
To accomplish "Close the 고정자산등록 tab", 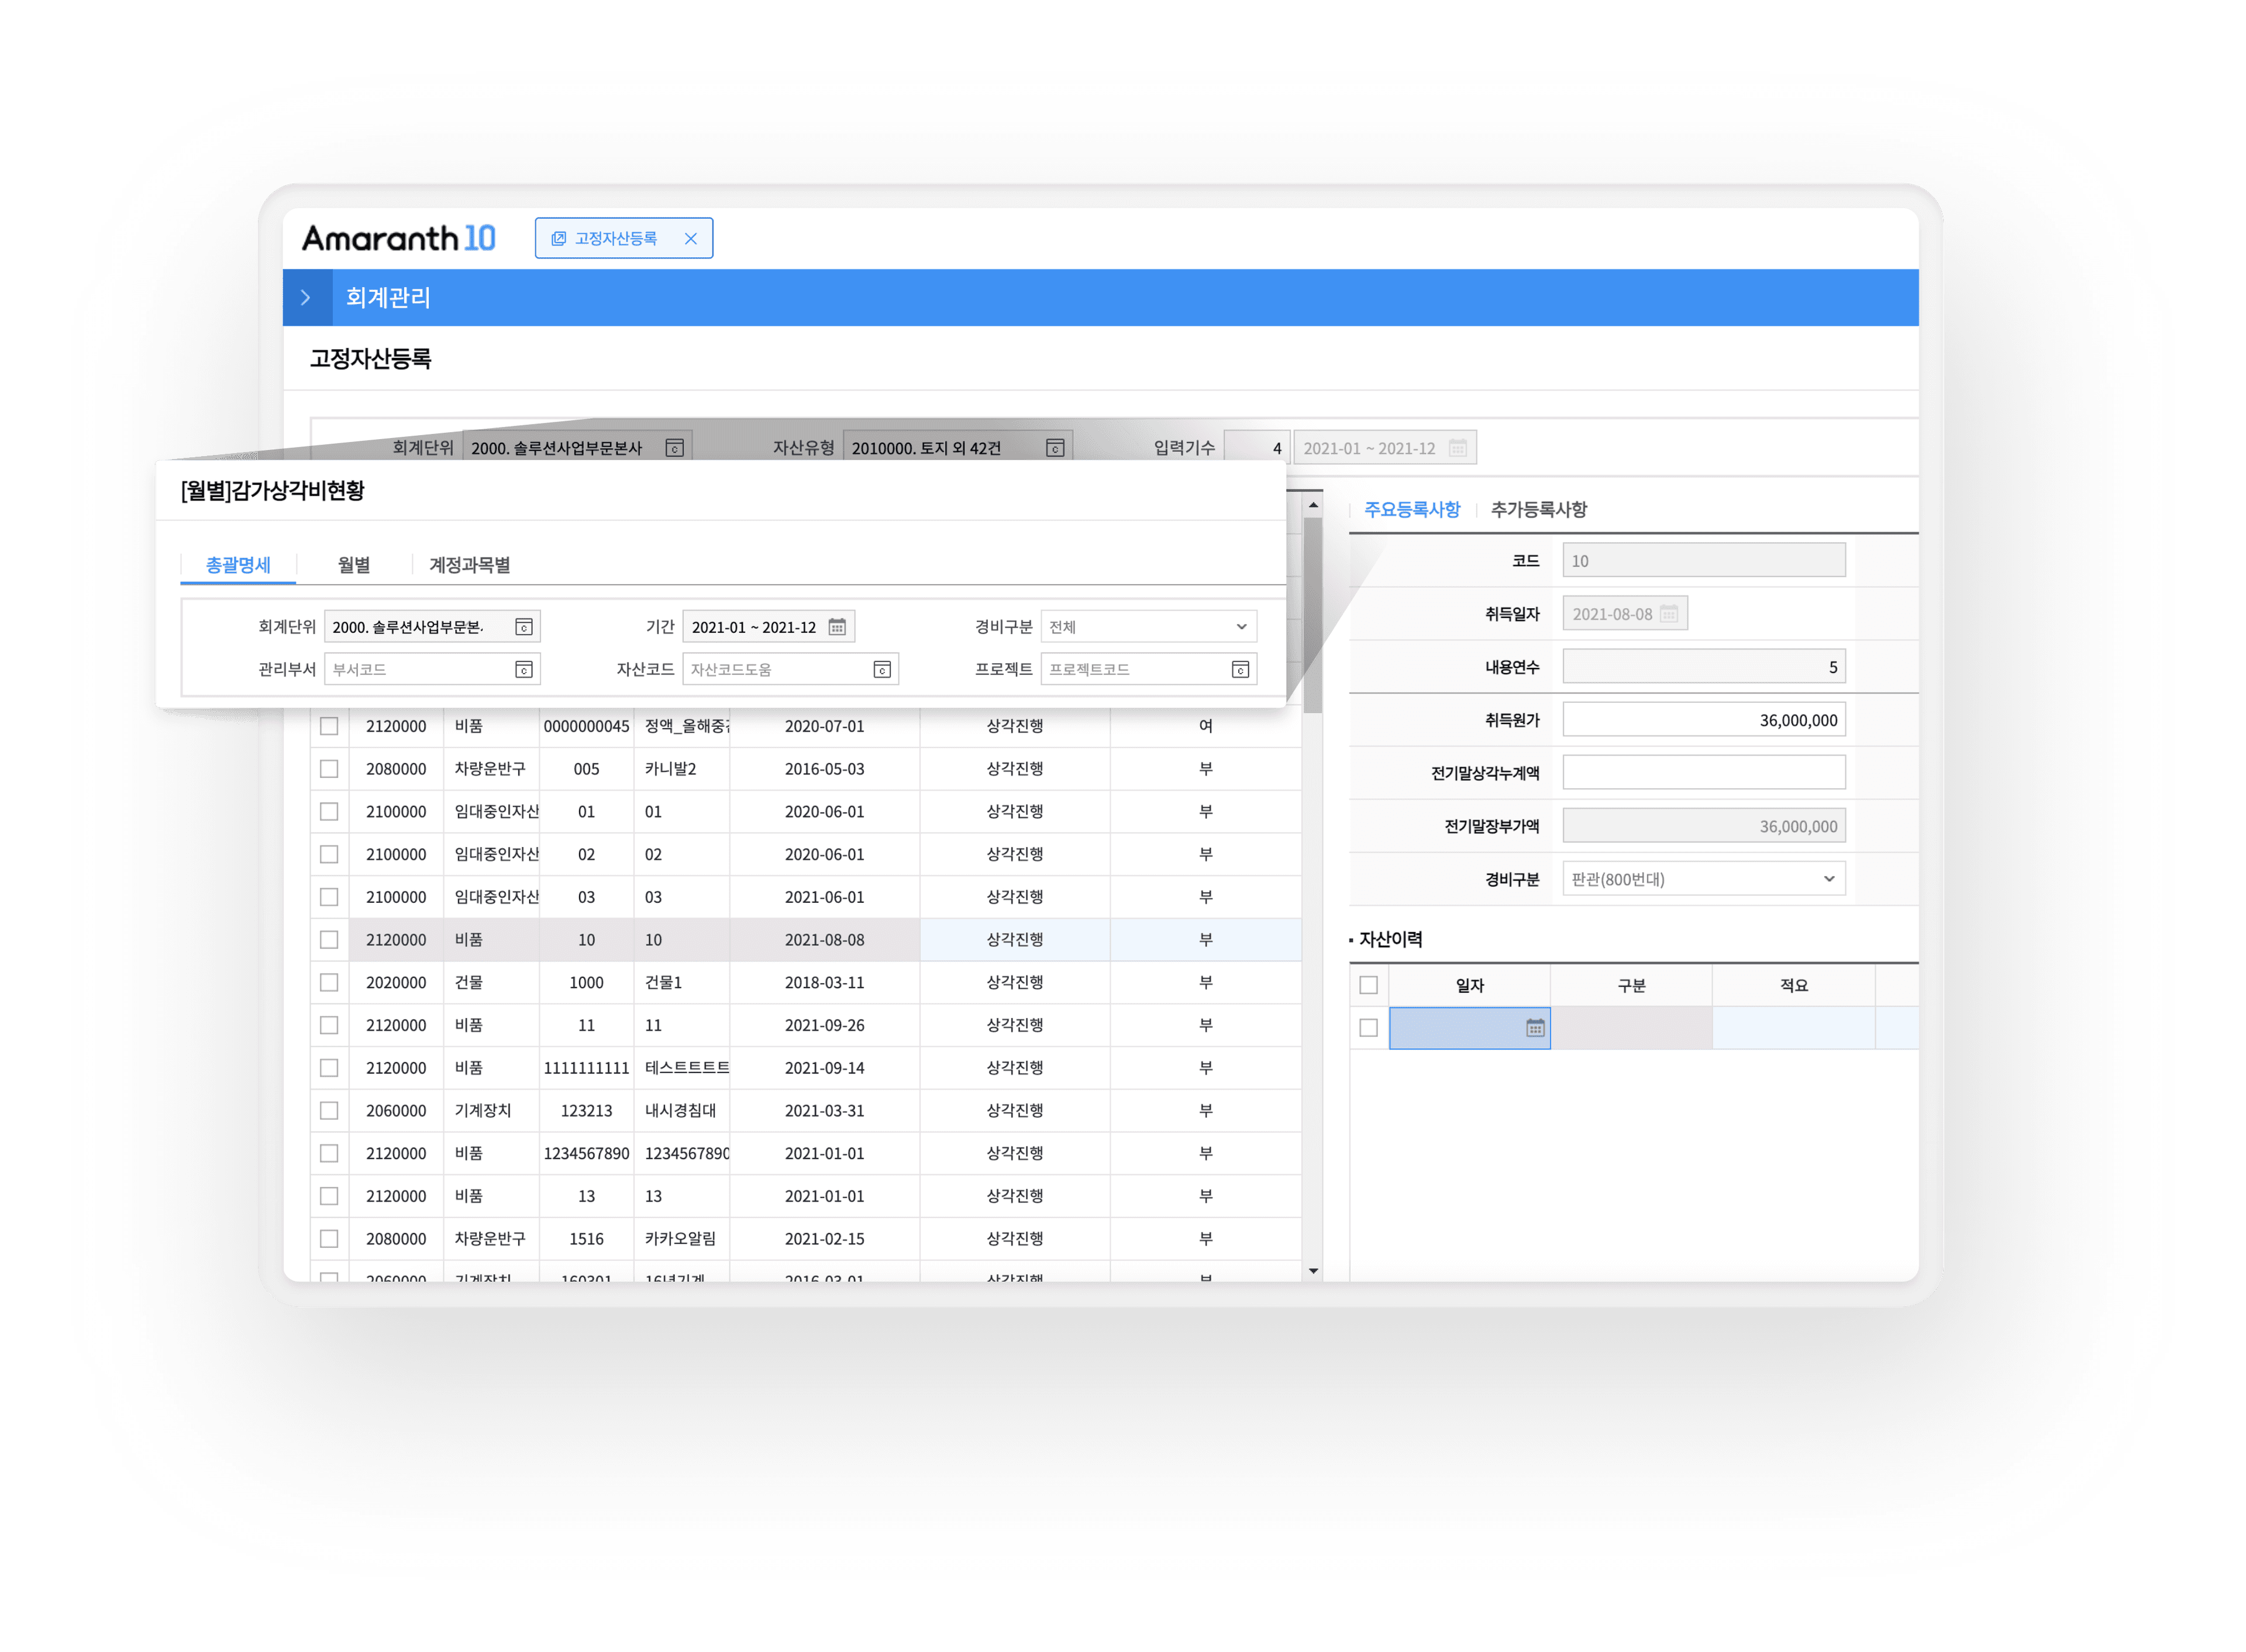I will [x=690, y=238].
